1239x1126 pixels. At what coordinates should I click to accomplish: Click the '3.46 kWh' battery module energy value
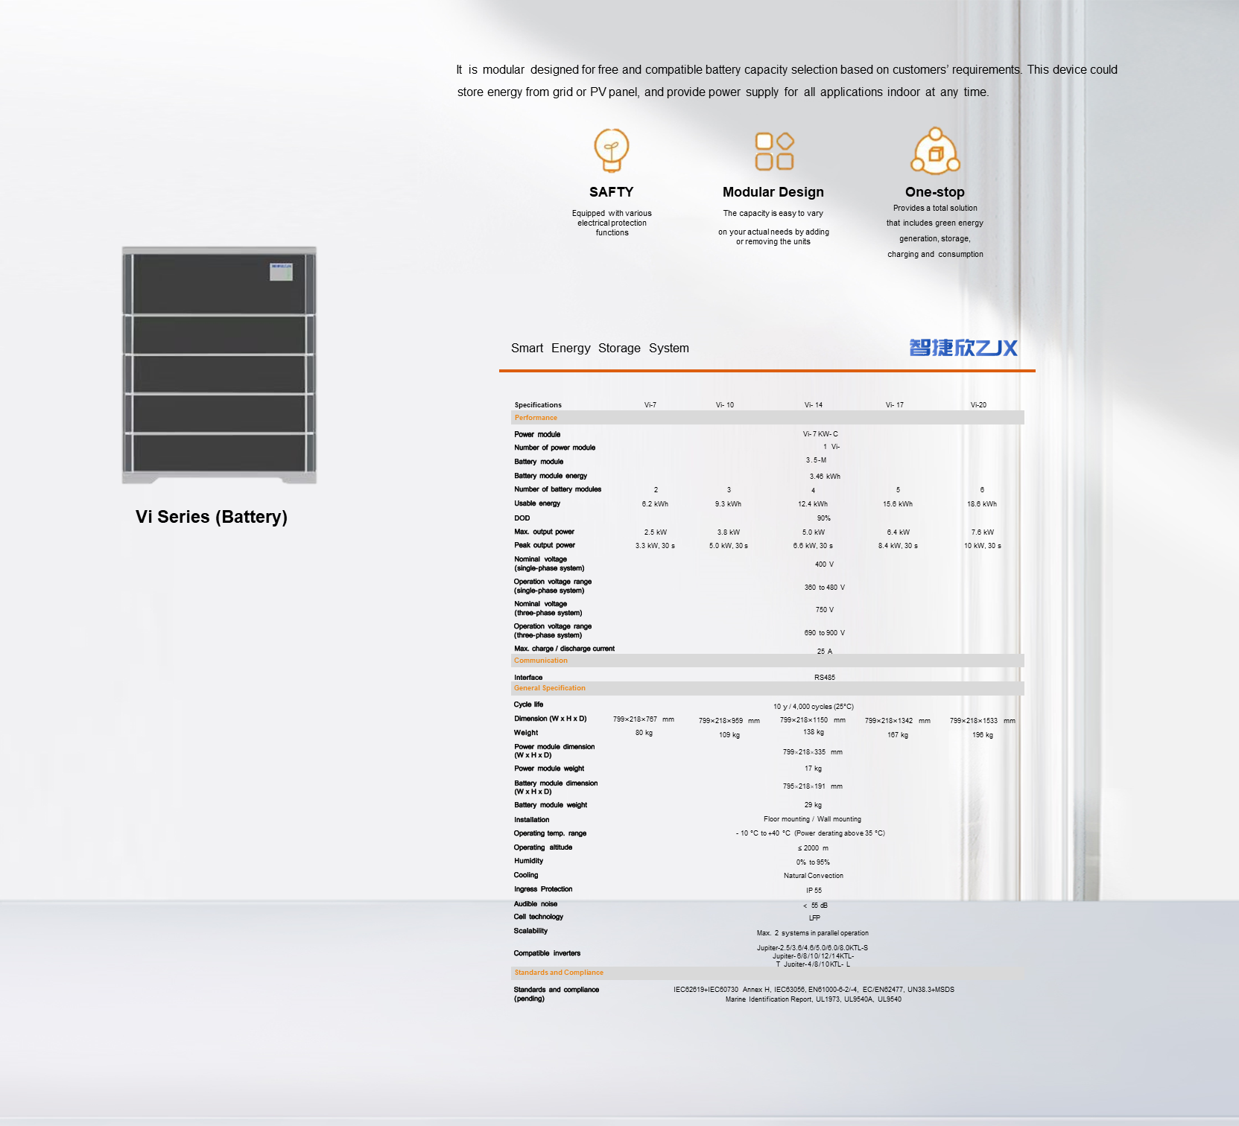click(x=825, y=477)
